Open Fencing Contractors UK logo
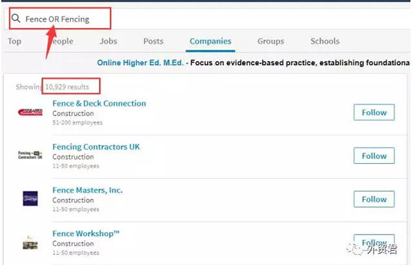The image size is (413, 265). pos(30,155)
